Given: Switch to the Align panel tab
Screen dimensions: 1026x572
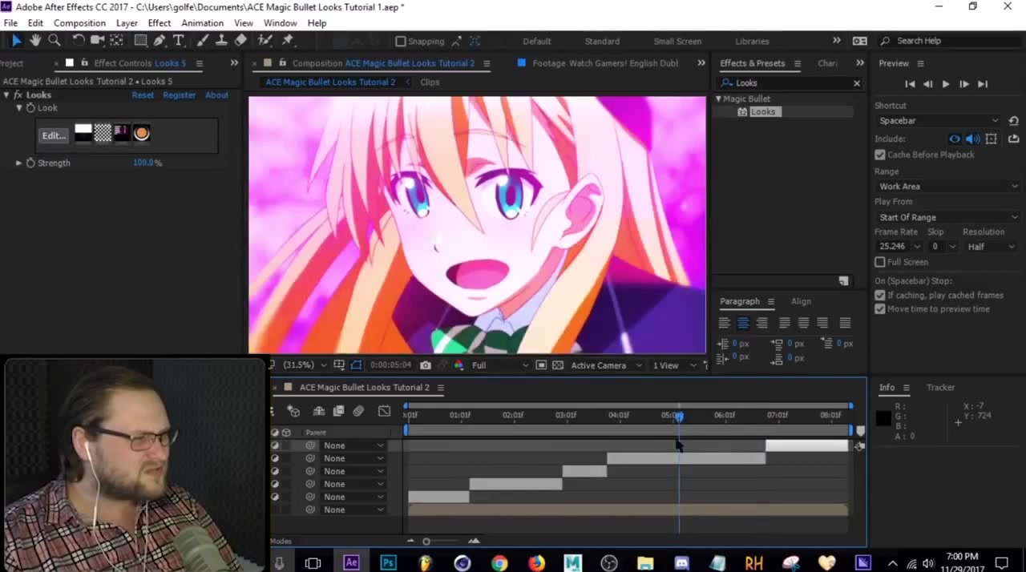Looking at the screenshot, I should [x=801, y=301].
